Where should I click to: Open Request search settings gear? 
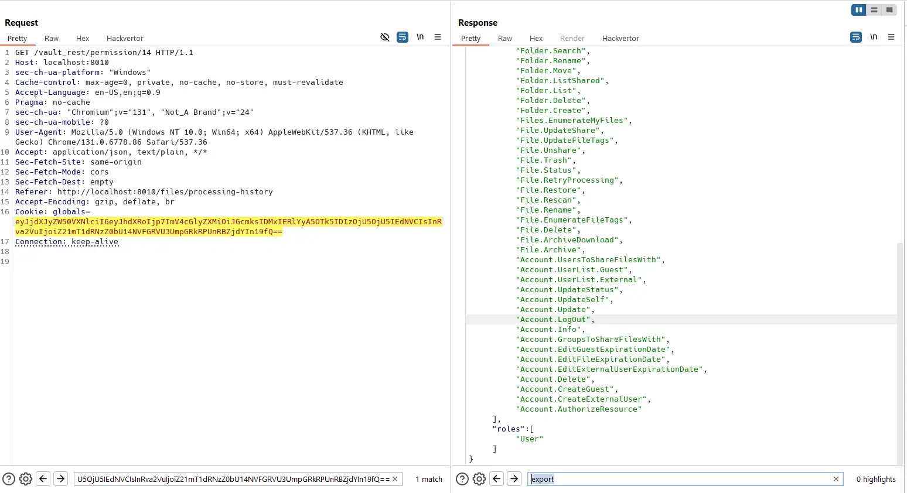[26, 479]
